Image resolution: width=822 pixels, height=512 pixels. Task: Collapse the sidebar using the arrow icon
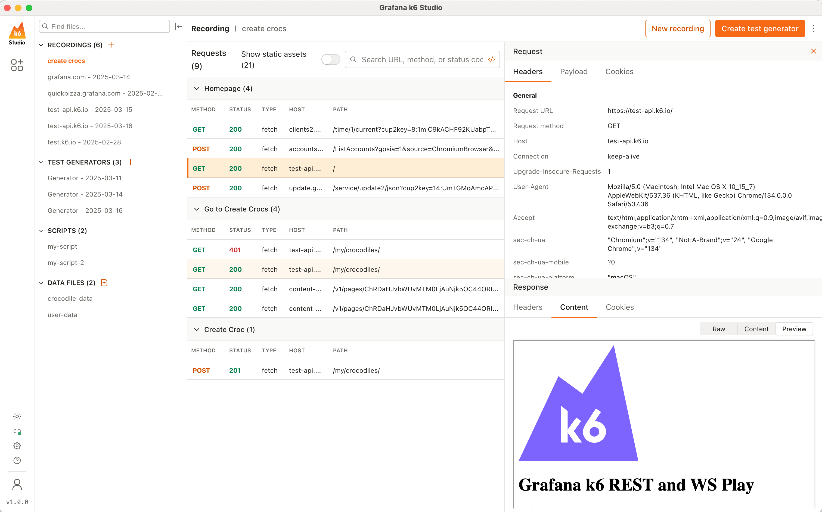coord(179,26)
